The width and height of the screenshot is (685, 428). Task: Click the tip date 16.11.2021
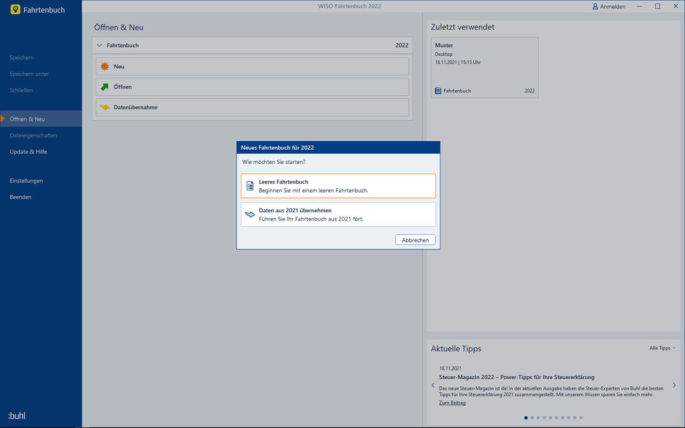pyautogui.click(x=450, y=369)
